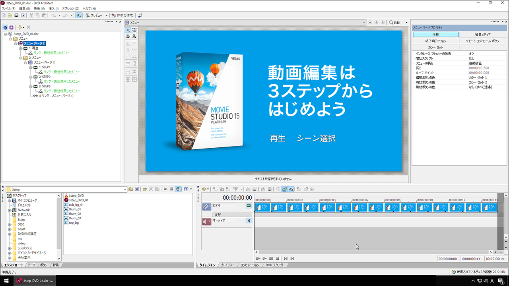The width and height of the screenshot is (509, 286).
Task: Click the Open project folder icon
Action: coord(10,15)
